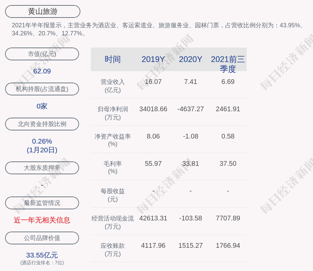
Task: Click the 0.26% northbound holding value
Action: (42, 141)
